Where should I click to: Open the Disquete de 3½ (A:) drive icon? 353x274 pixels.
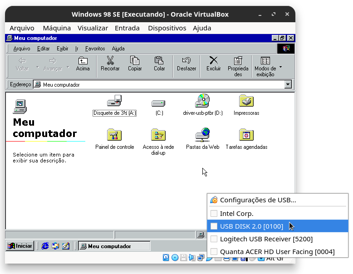pyautogui.click(x=114, y=102)
